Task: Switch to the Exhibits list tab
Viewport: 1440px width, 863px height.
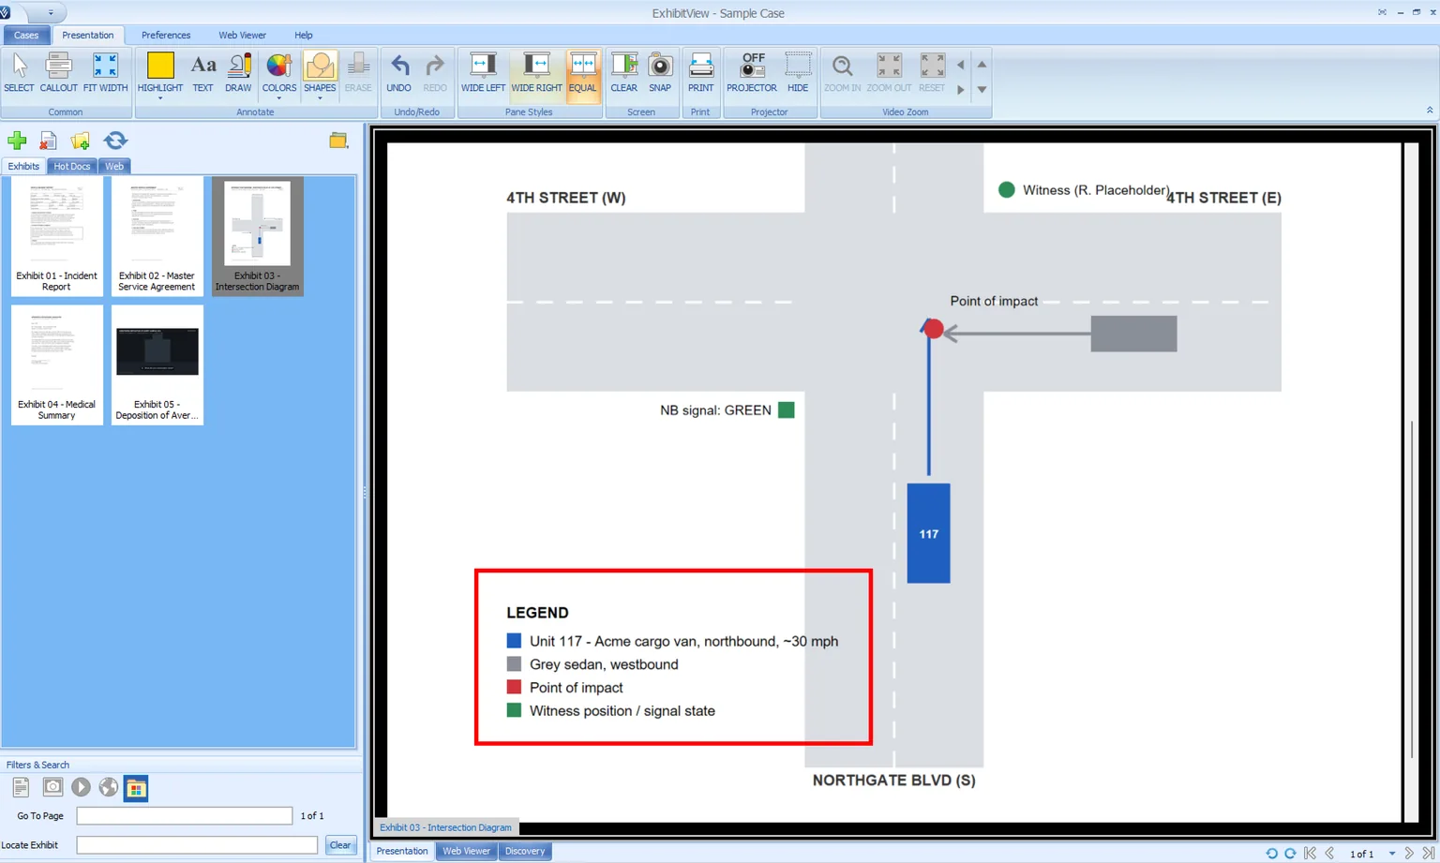Action: (x=23, y=166)
